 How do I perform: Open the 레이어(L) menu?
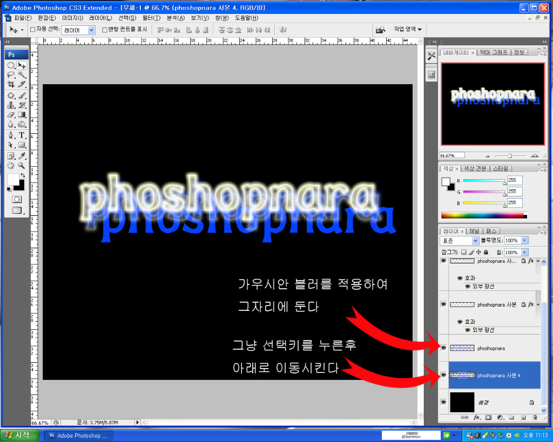click(101, 18)
